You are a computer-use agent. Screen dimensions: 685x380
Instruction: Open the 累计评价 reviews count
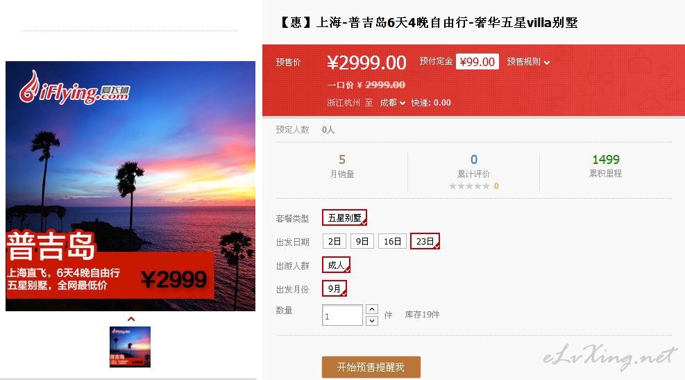[x=473, y=166]
